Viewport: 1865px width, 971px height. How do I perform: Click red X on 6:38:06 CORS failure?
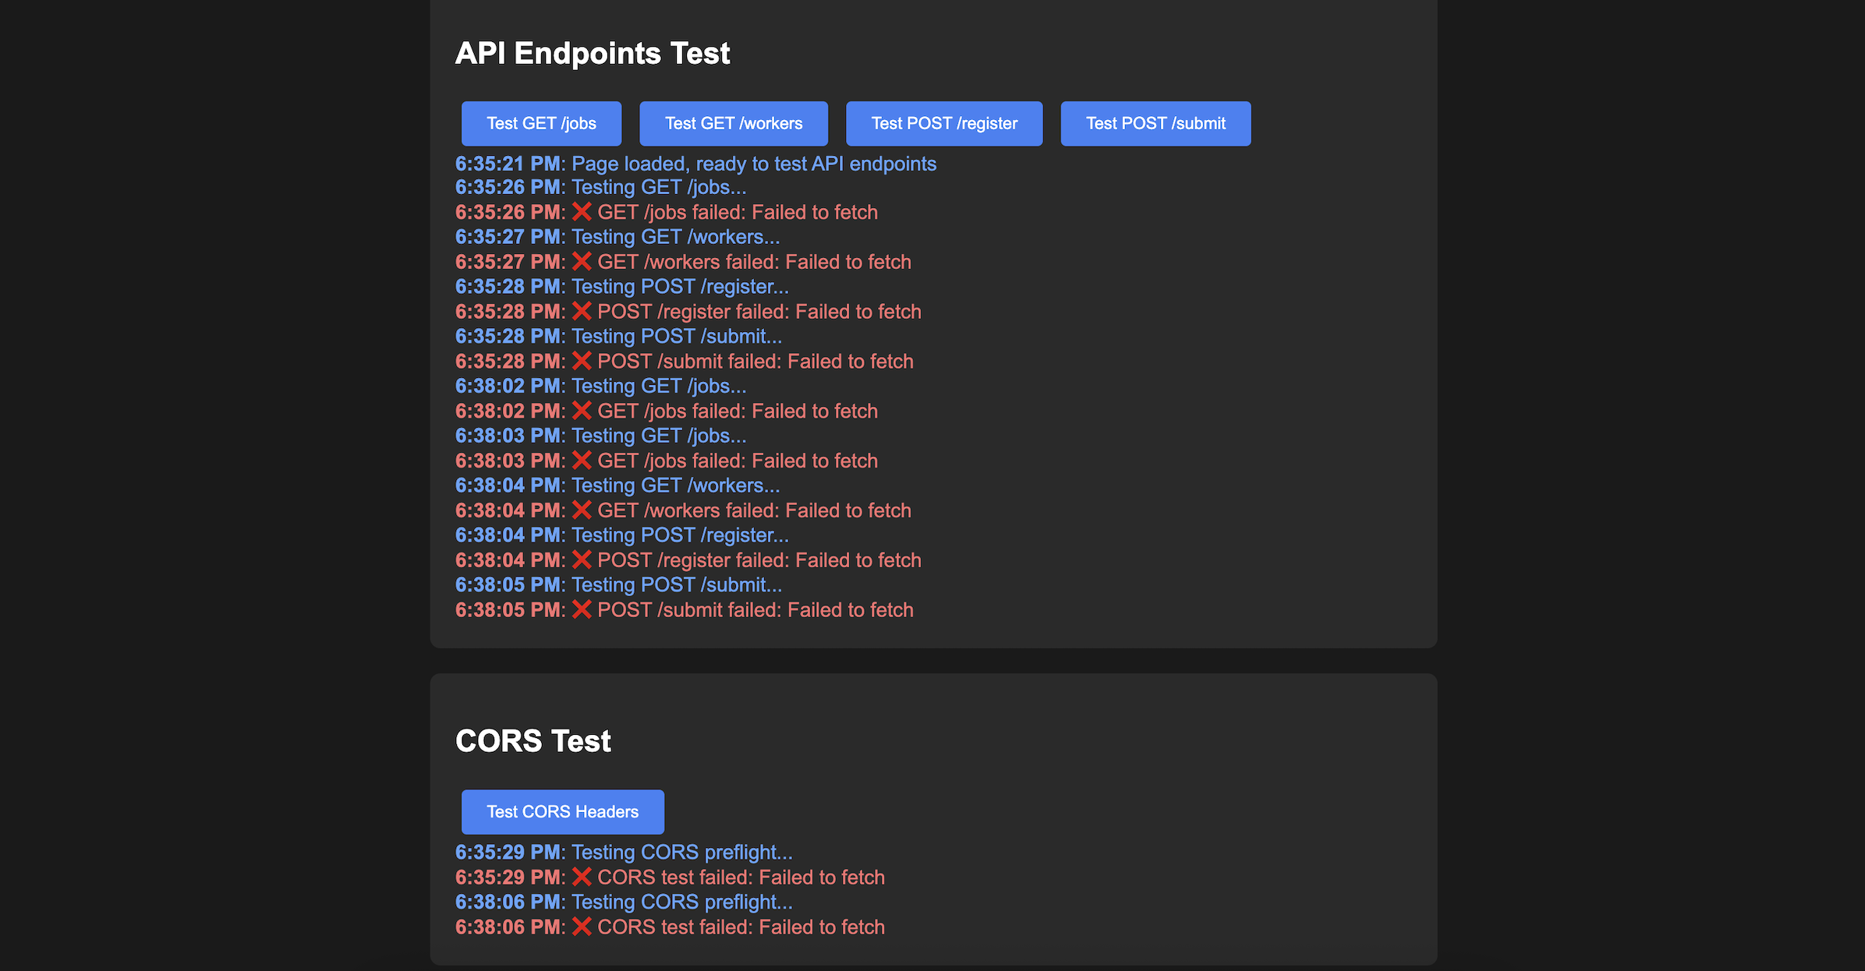[582, 927]
